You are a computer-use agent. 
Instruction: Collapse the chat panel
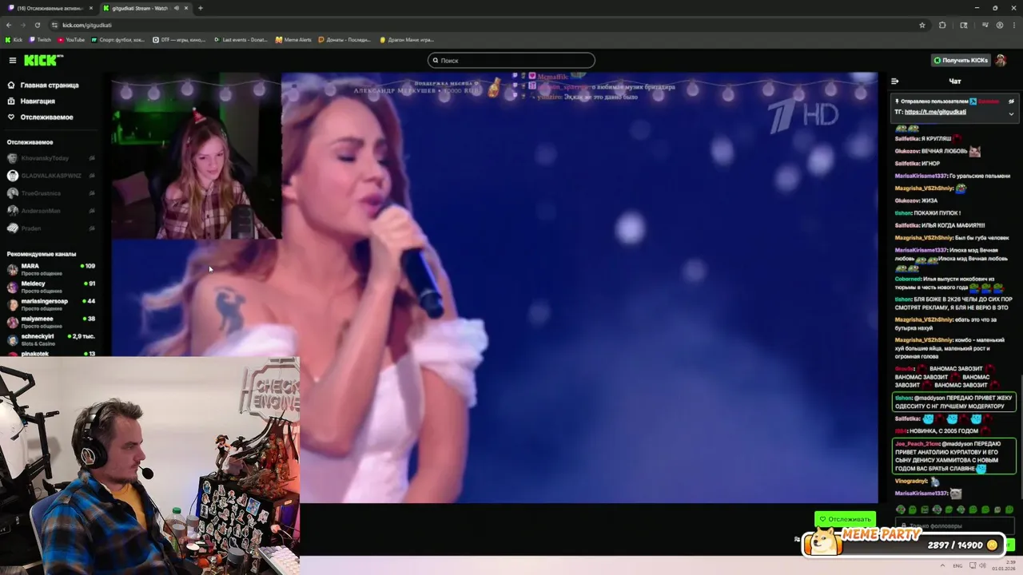(x=894, y=81)
